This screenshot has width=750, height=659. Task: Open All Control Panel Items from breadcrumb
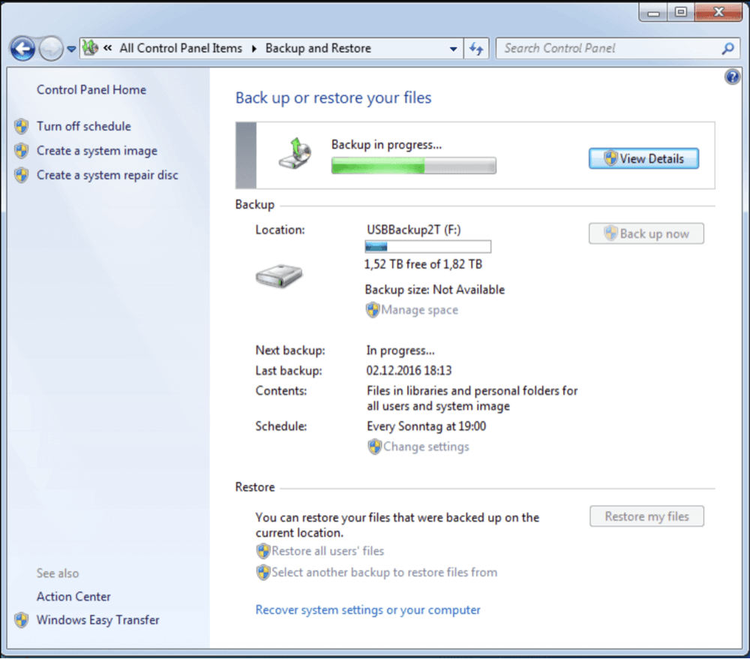(x=181, y=47)
